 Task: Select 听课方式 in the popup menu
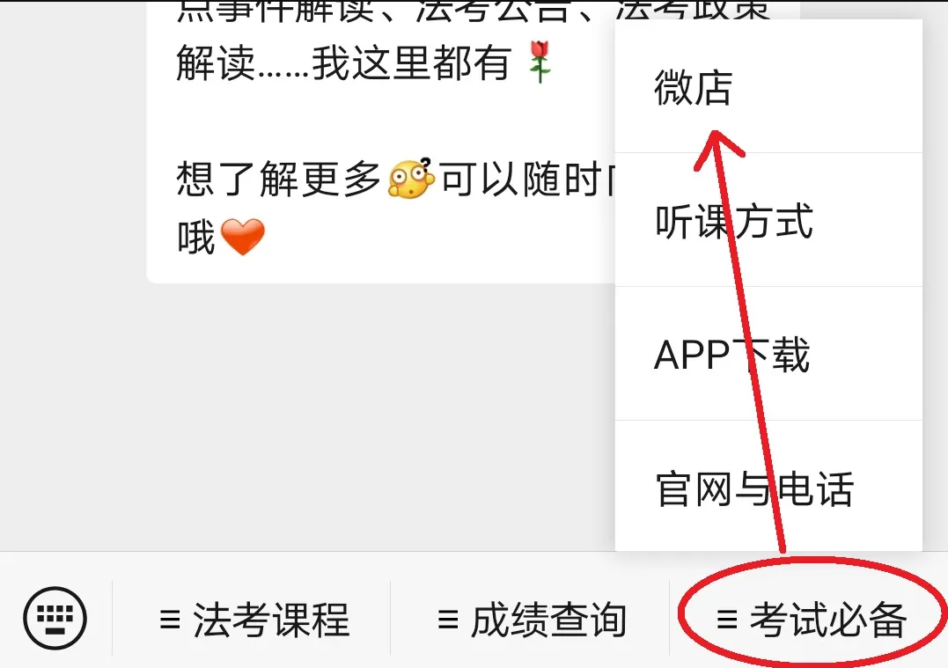pyautogui.click(x=768, y=220)
